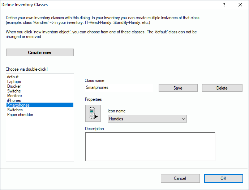Click into the Class name text field
Image resolution: width=249 pixels, height=190 pixels.
(119, 88)
